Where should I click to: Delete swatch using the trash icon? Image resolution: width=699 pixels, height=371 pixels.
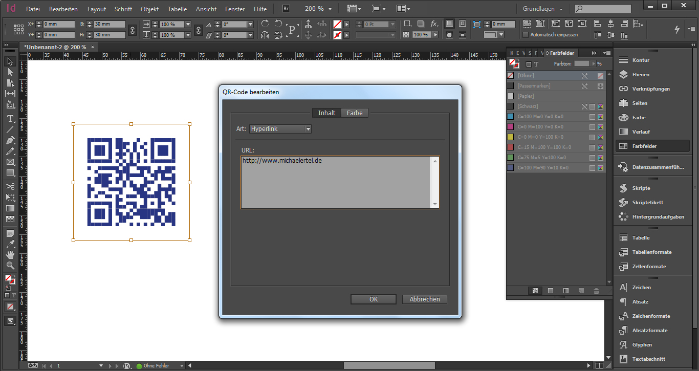point(596,291)
